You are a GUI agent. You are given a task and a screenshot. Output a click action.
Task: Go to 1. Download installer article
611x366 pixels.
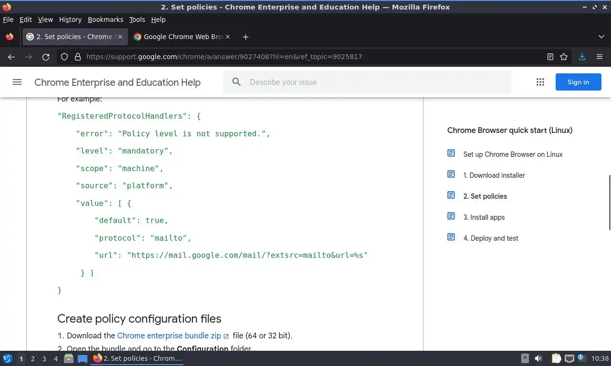[494, 175]
